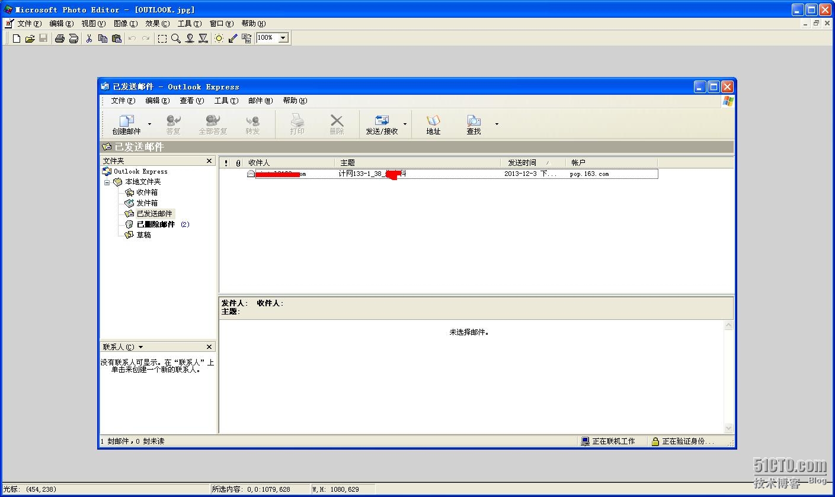Sort by 主题 column header
Viewport: 835px width, 497px height.
pyautogui.click(x=418, y=162)
